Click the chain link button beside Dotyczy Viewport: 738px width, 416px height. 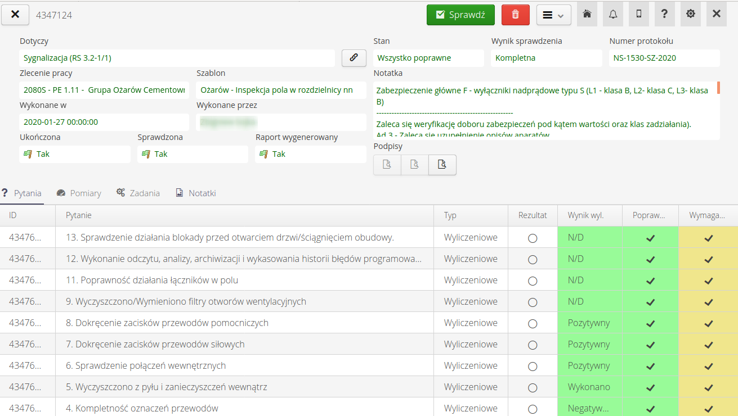pyautogui.click(x=354, y=58)
